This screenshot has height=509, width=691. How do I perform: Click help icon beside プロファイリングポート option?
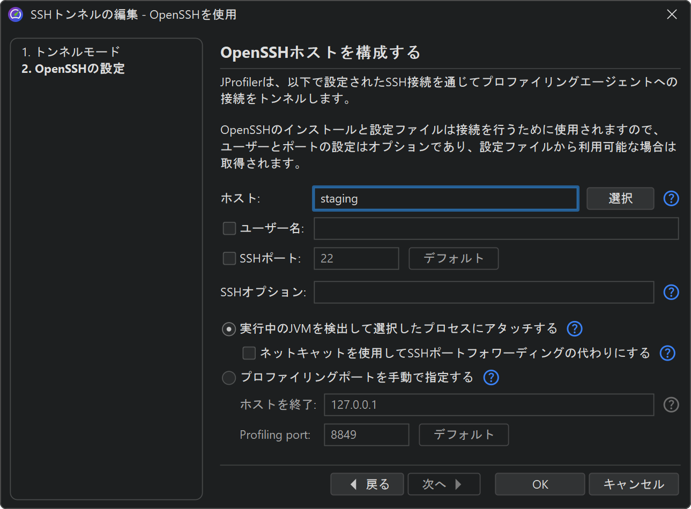click(491, 377)
